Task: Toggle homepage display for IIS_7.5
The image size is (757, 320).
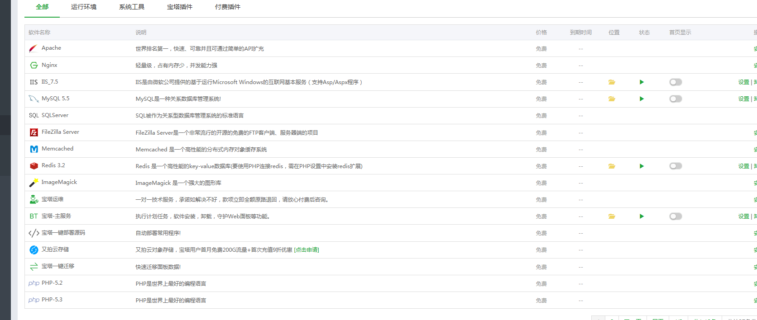Action: tap(676, 82)
